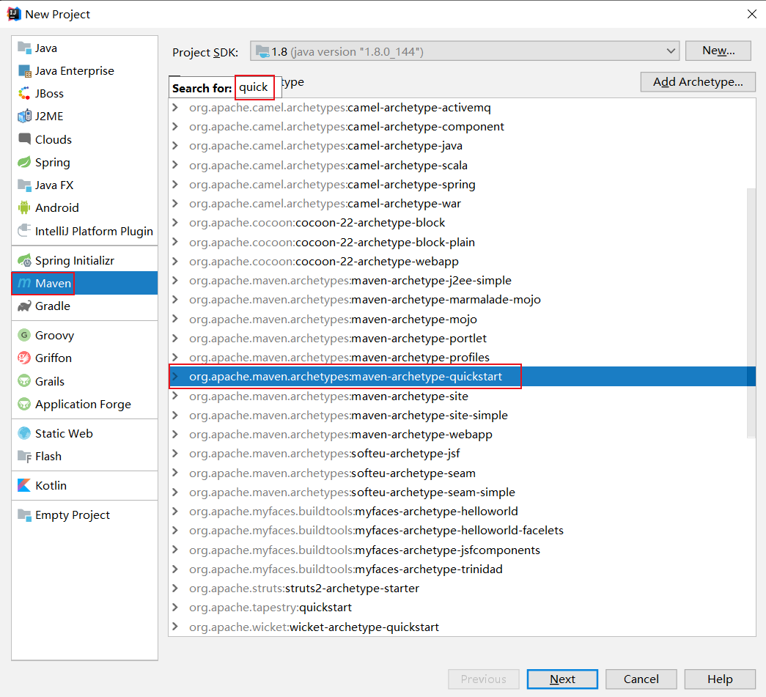This screenshot has height=697, width=766.
Task: Click the Add Archetype... button
Action: point(698,82)
